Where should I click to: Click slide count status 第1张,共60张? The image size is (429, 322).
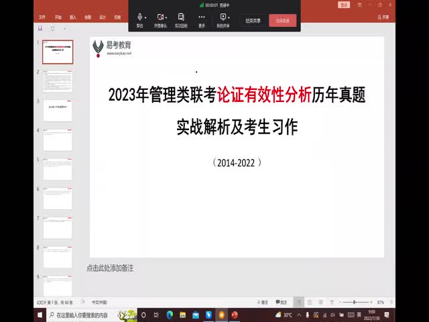pyautogui.click(x=55, y=303)
